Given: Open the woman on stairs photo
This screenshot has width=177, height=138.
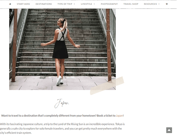Looking at the screenshot, I should pyautogui.click(x=62, y=49).
